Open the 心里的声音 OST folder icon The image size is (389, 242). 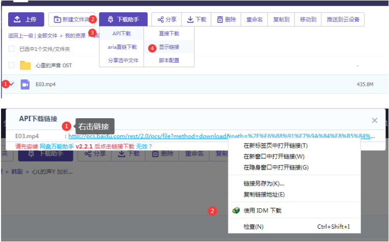coord(25,65)
